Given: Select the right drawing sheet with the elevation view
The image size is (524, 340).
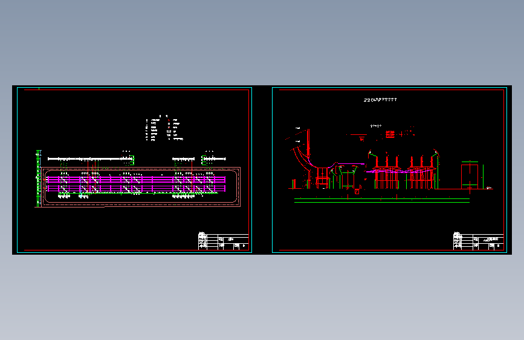Looking at the screenshot, I should click(x=389, y=170).
